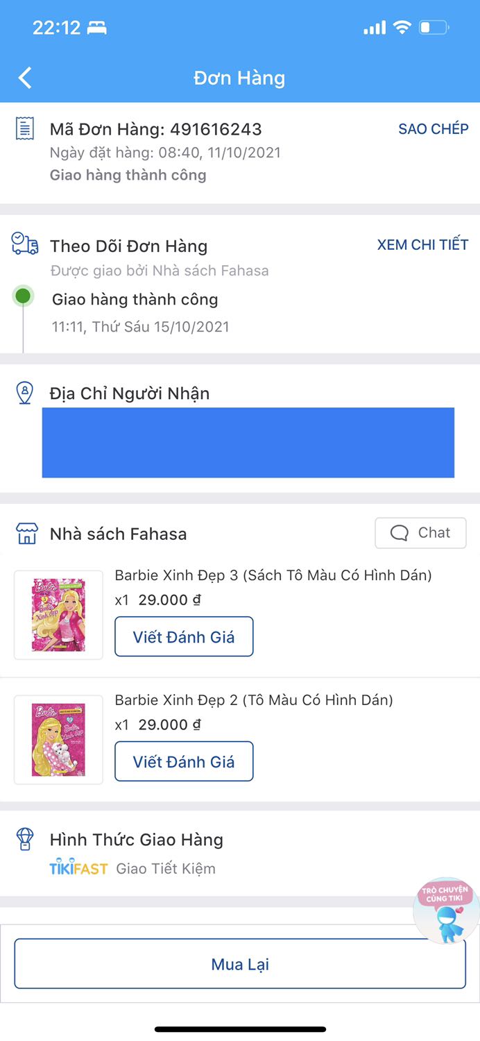
Task: Tap the Barbie Xinh Đẹp 2 cover thumbnail
Action: pyautogui.click(x=58, y=738)
